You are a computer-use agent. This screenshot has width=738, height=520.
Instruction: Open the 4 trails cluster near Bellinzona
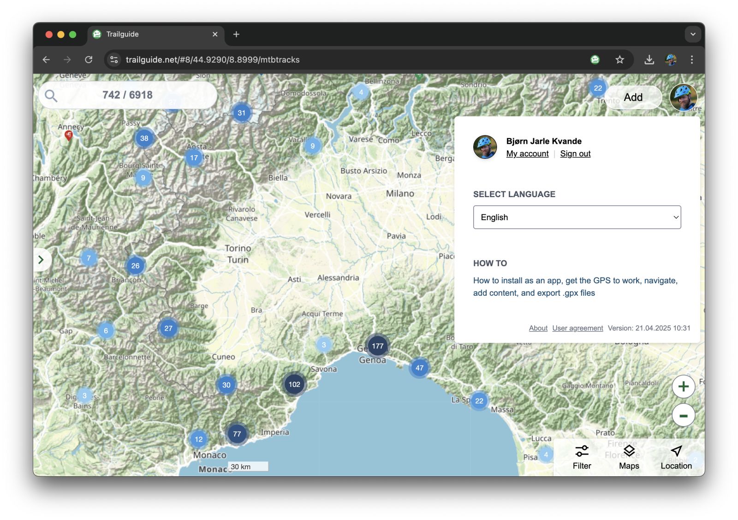pos(361,92)
